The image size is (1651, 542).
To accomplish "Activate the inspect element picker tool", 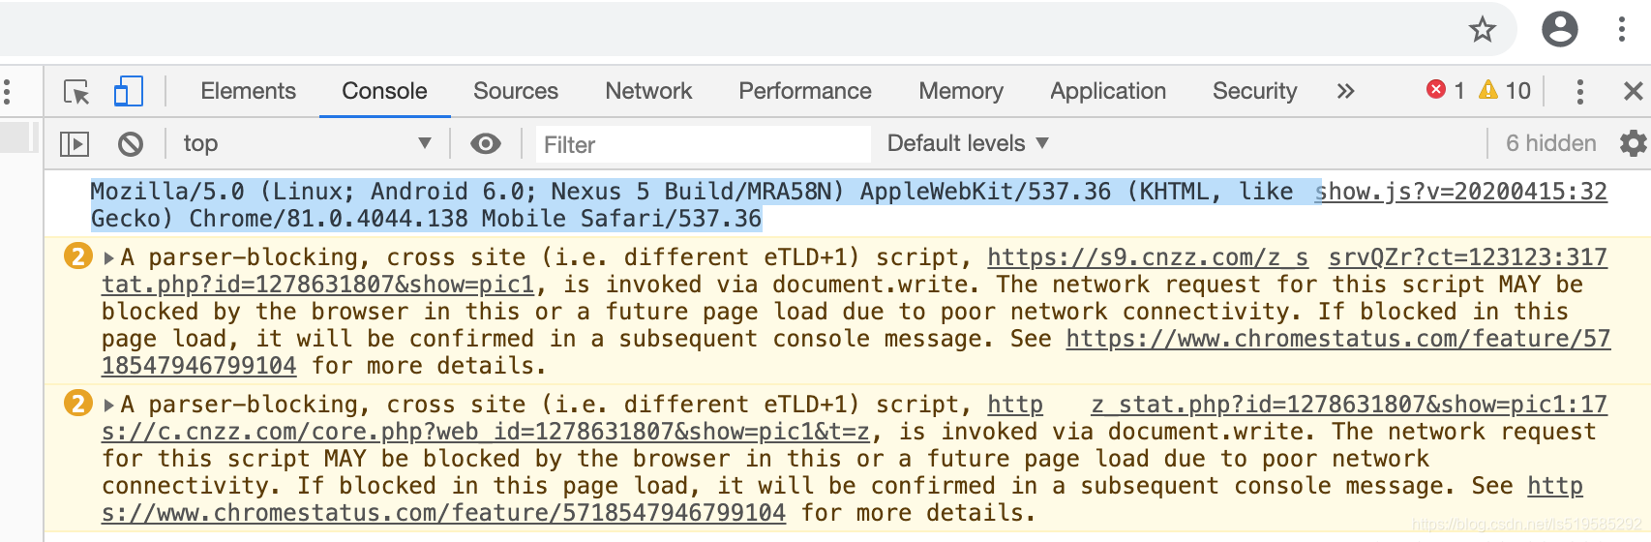I will (76, 92).
